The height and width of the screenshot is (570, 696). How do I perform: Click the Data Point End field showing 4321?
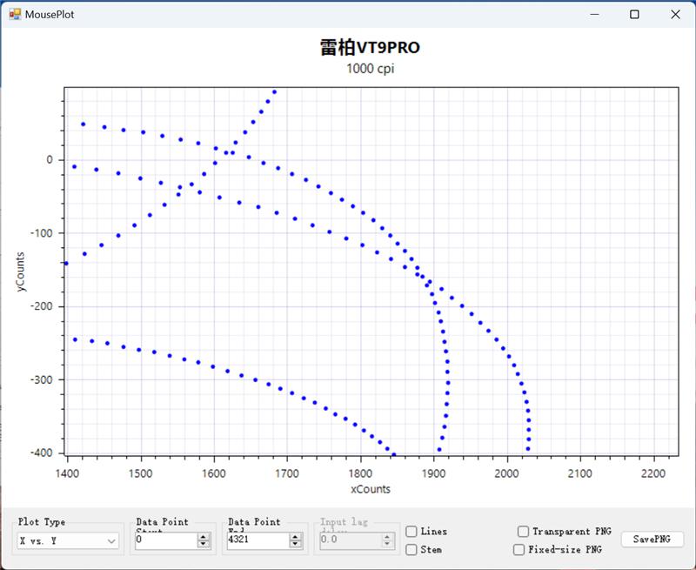pyautogui.click(x=256, y=540)
